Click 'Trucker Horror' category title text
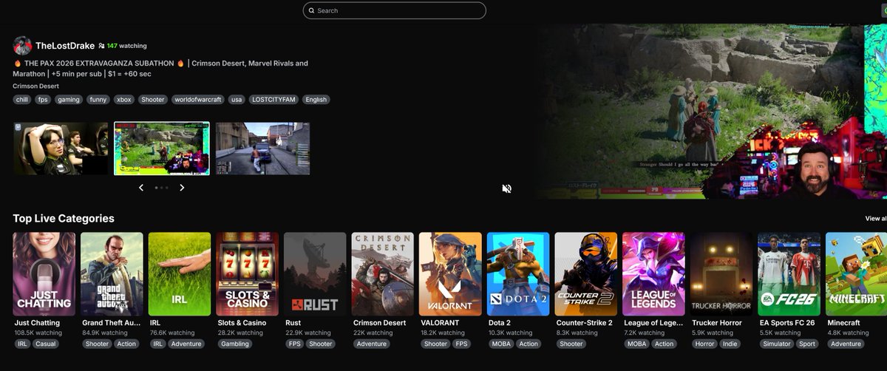This screenshot has width=887, height=371. pyautogui.click(x=717, y=323)
